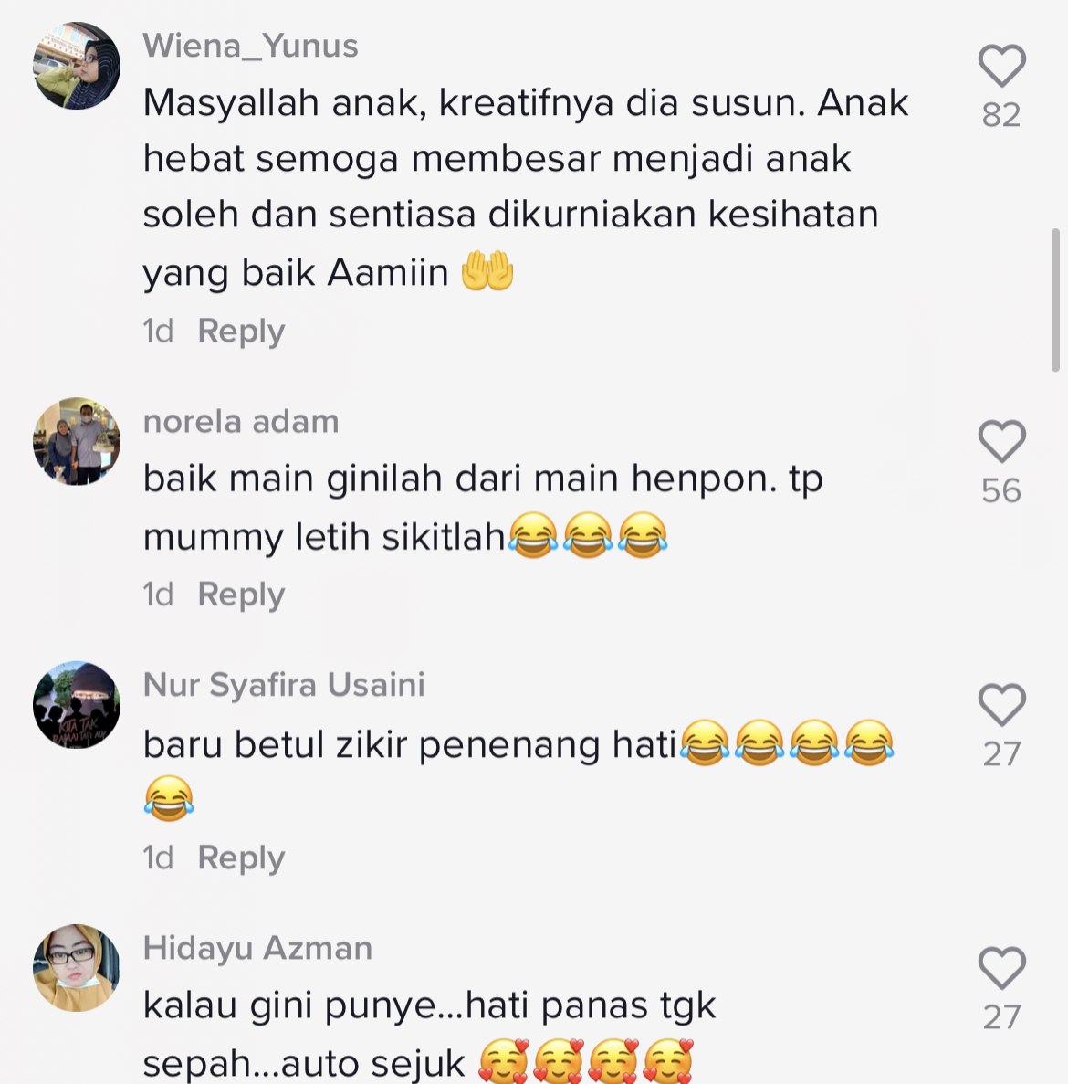Open the norela adam username link
Screen dimensions: 1068x1084
241,422
